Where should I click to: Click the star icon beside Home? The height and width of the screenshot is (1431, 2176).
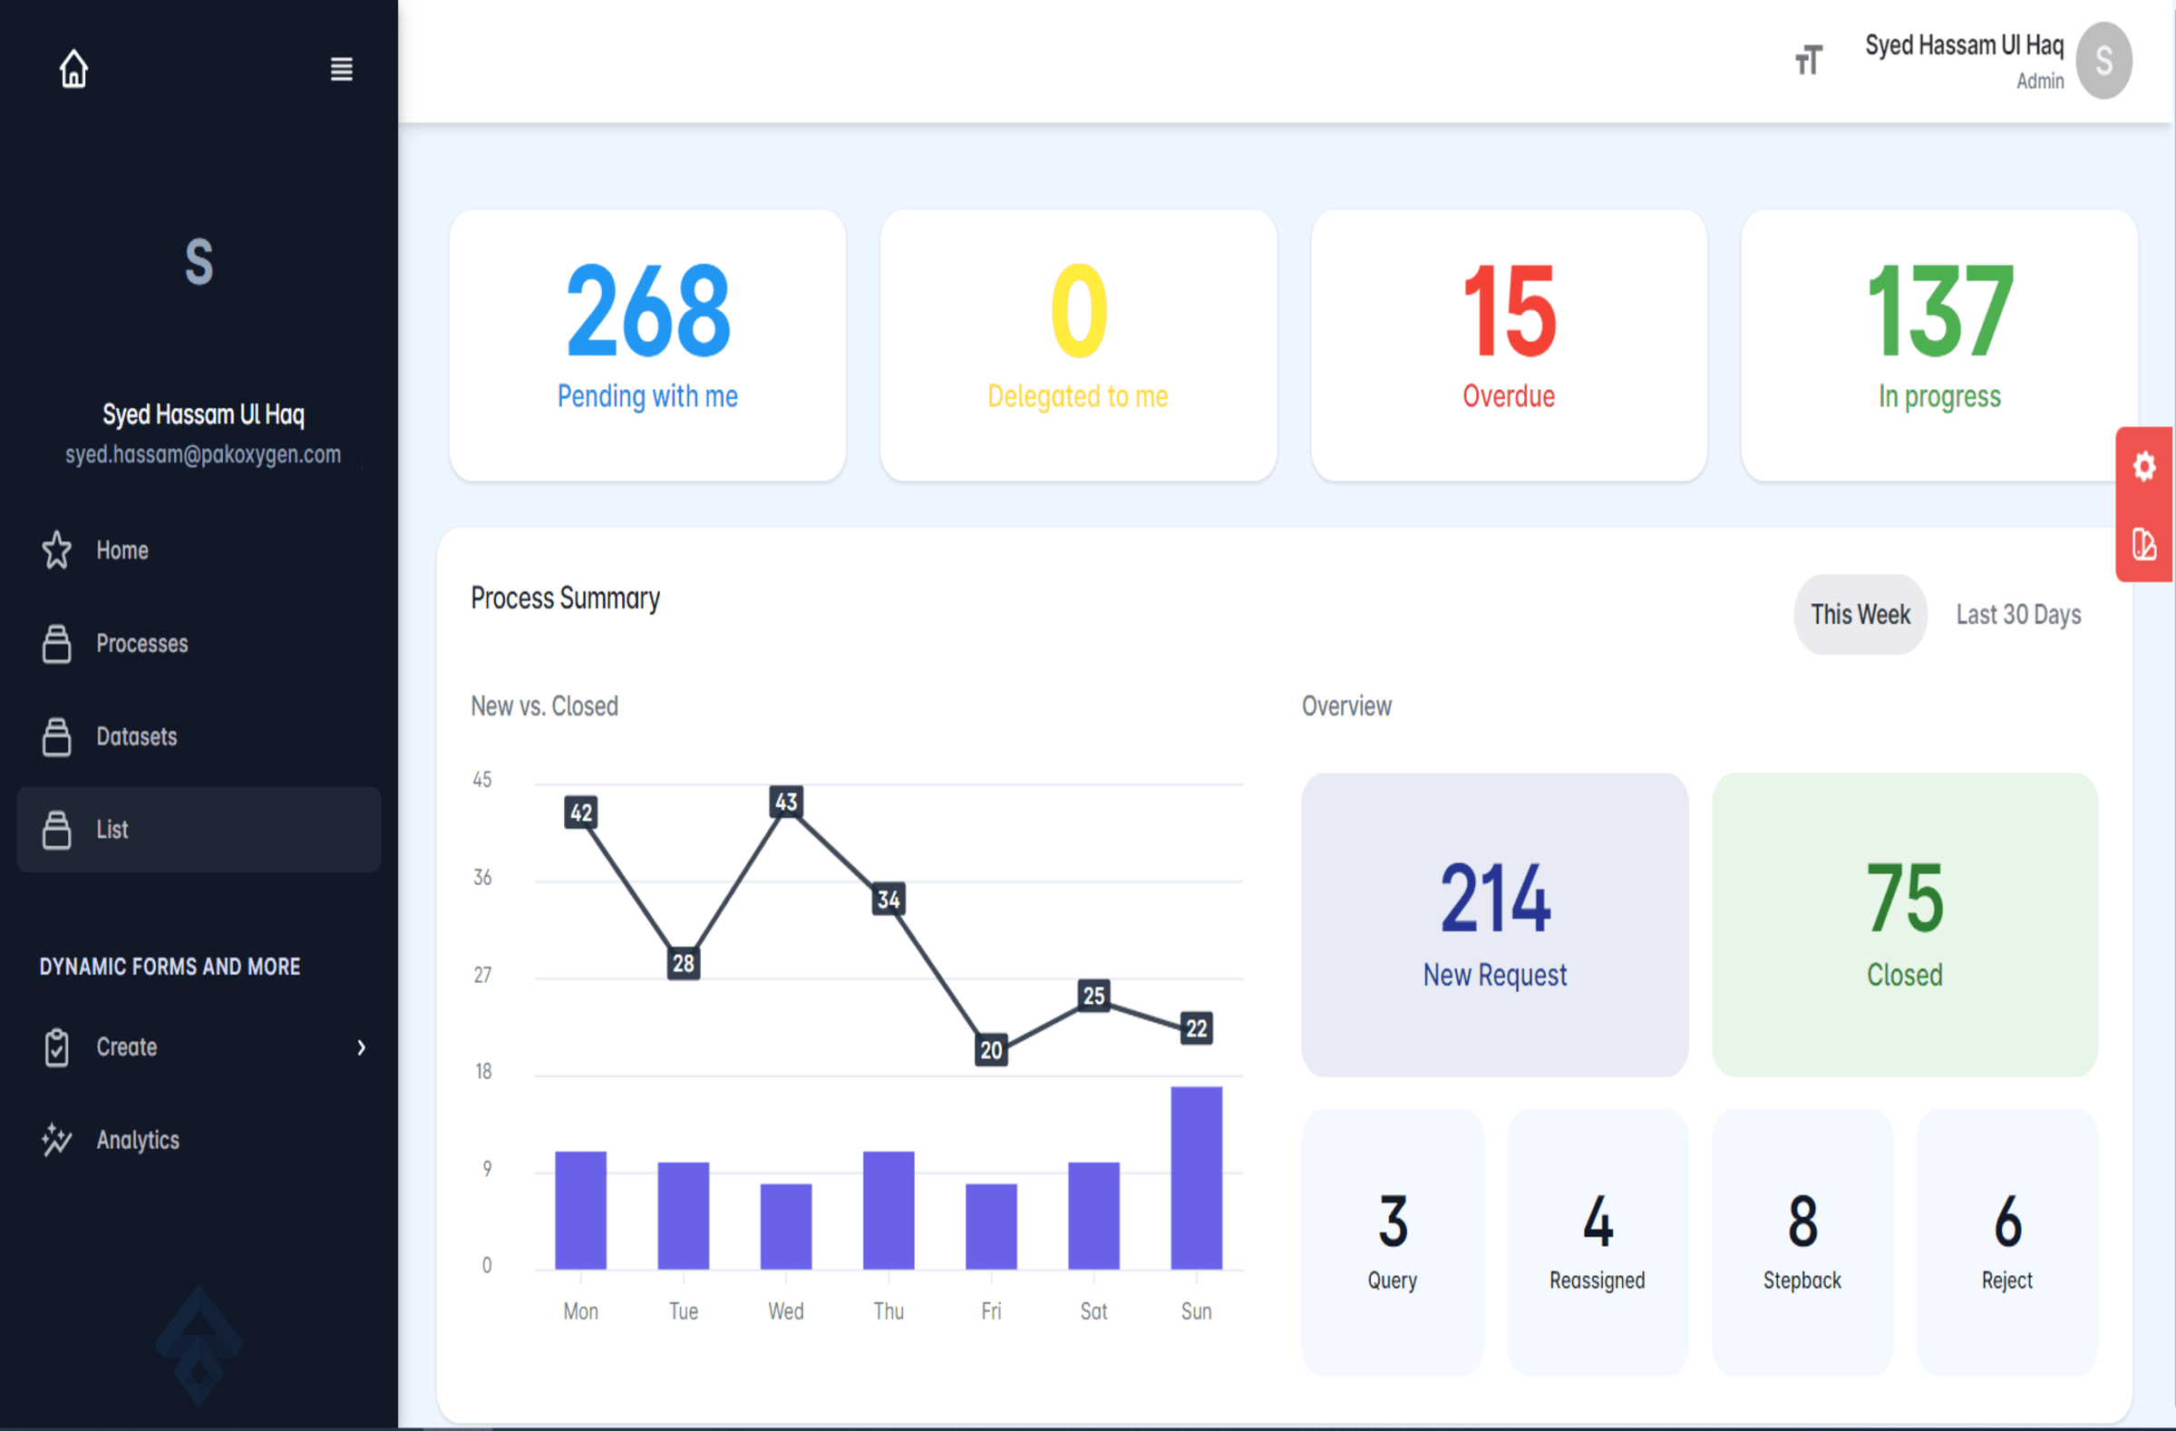tap(57, 550)
